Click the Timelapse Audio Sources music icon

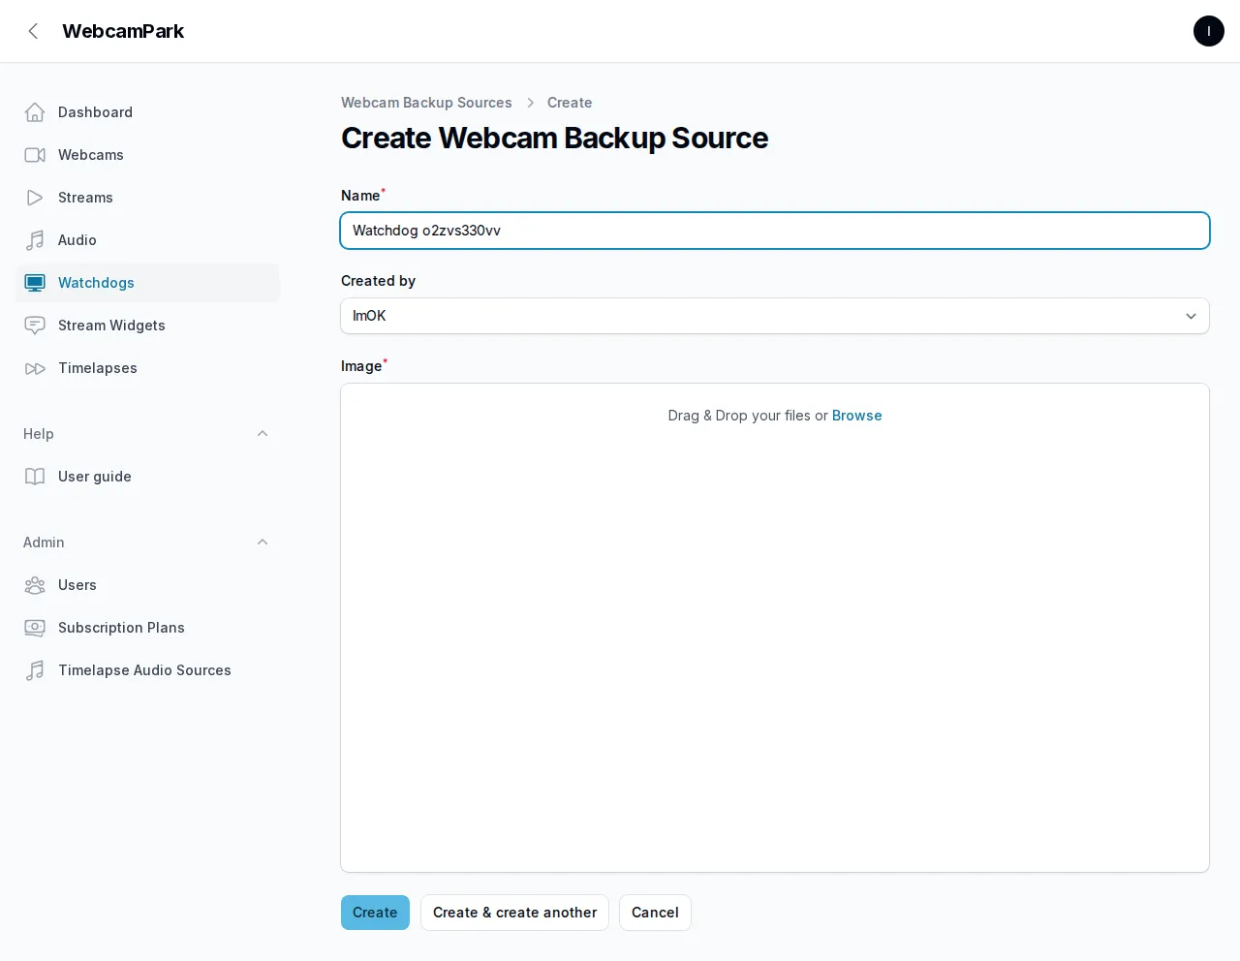point(35,670)
